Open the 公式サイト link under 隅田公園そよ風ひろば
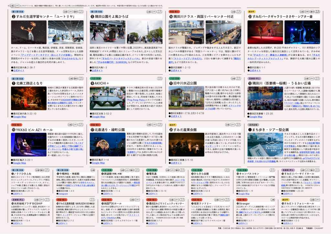The image size is (331, 234). click(x=97, y=70)
